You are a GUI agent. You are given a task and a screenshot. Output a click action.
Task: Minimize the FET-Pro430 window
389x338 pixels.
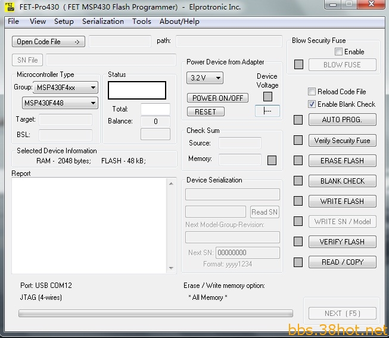pyautogui.click(x=333, y=4)
